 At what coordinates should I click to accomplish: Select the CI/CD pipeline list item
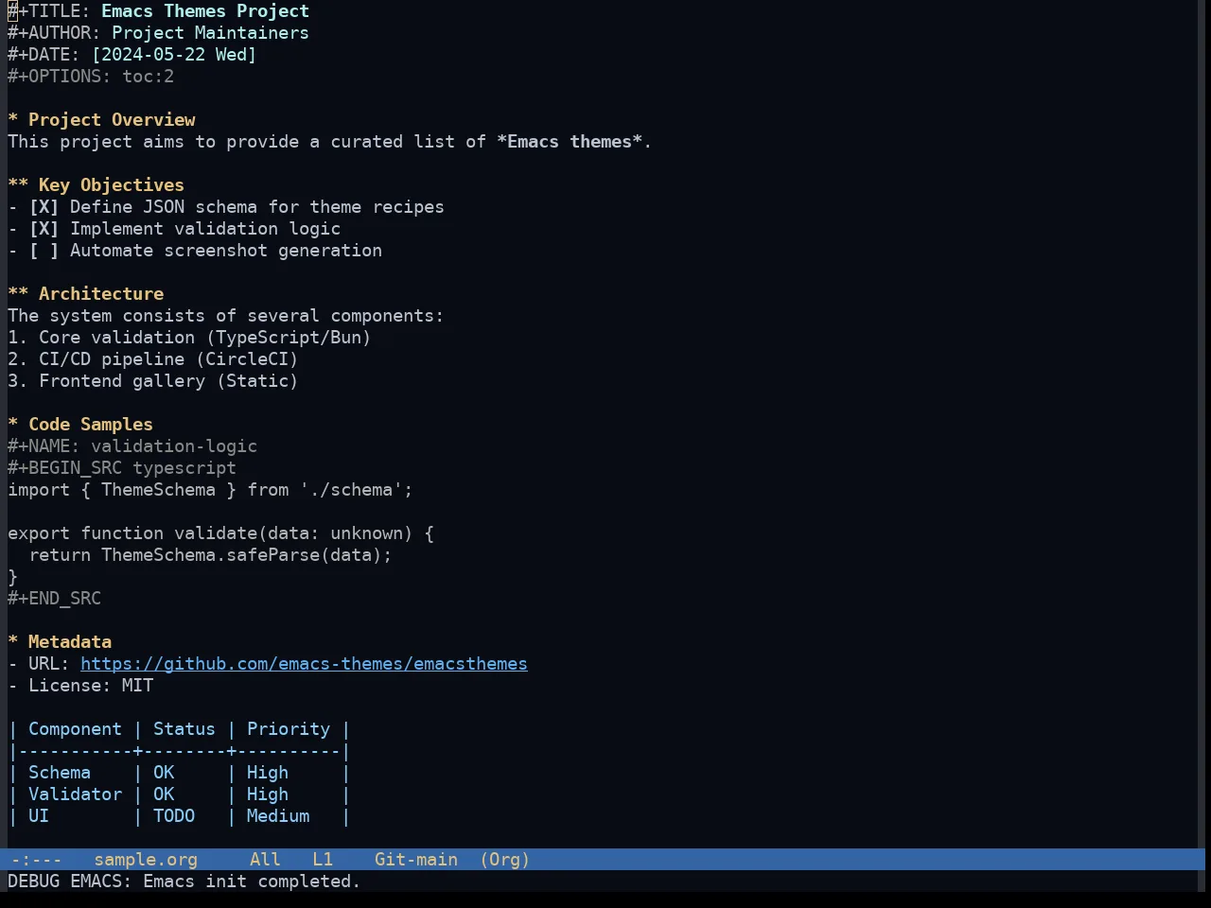coord(153,359)
